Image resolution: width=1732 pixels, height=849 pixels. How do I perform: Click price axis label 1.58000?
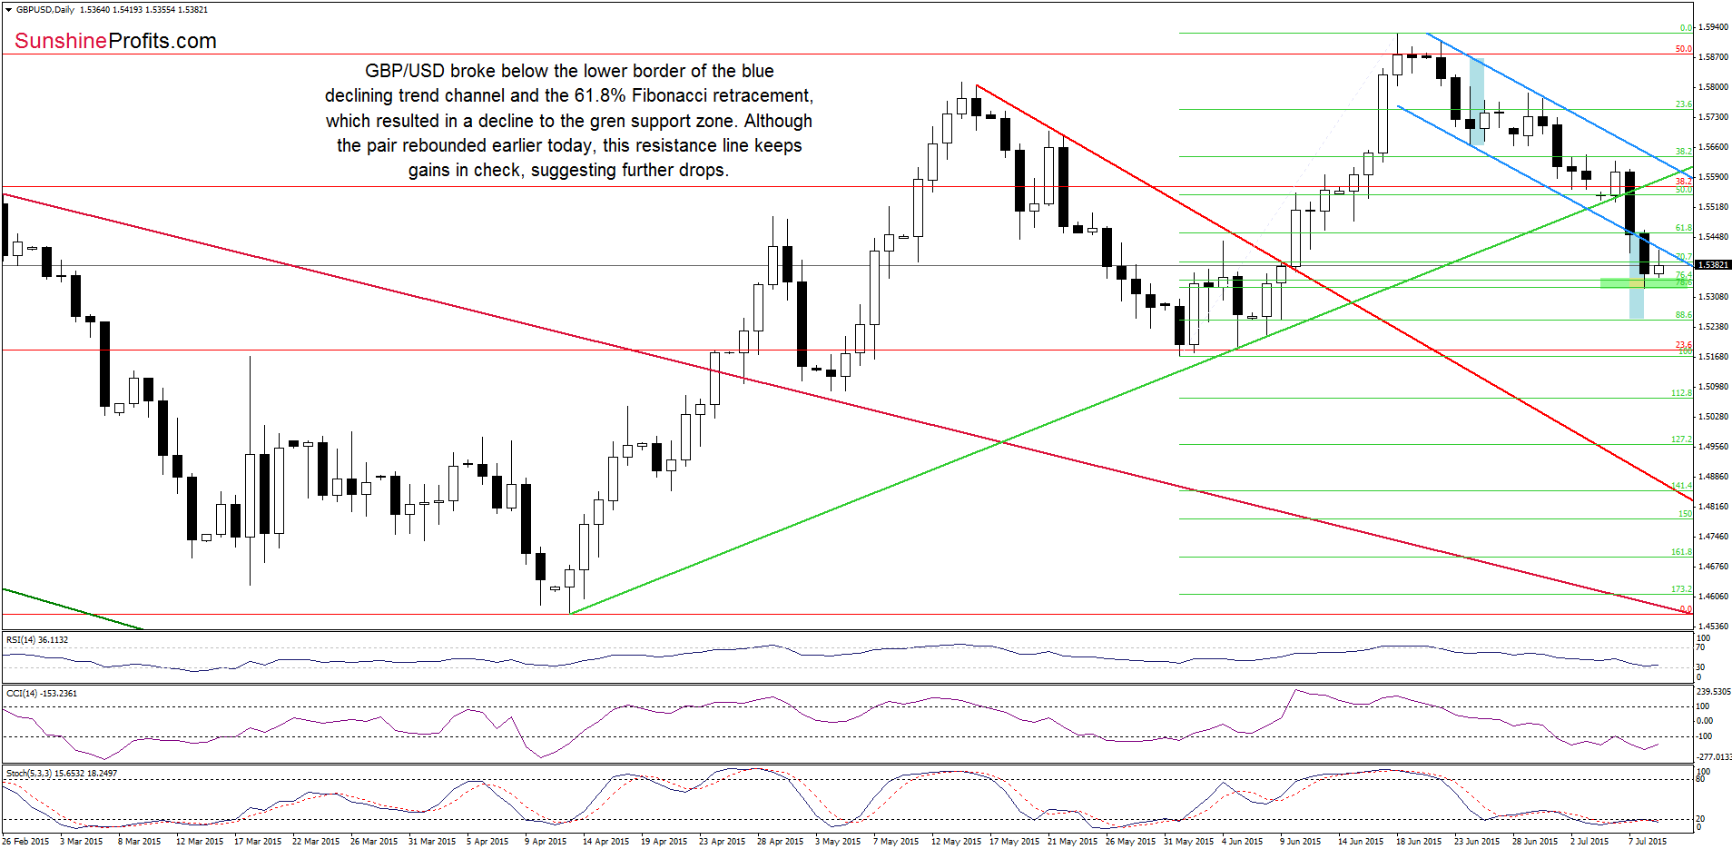[x=1713, y=87]
